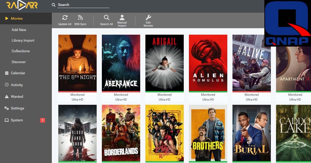Open Library Import in the sidebar
This screenshot has width=311, height=163.
pos(23,40)
